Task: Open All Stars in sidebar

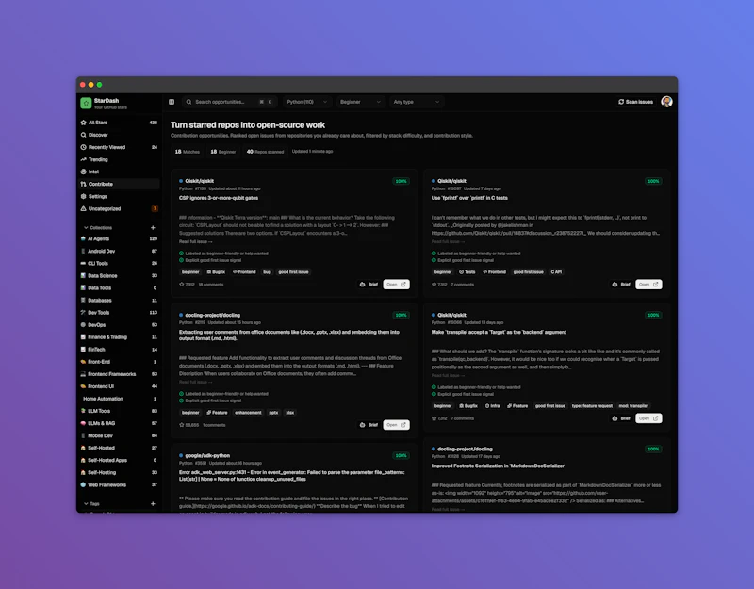Action: click(120, 123)
